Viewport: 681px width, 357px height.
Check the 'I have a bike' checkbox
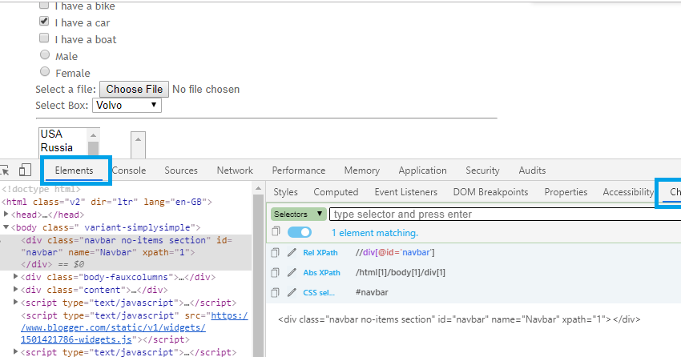(44, 6)
